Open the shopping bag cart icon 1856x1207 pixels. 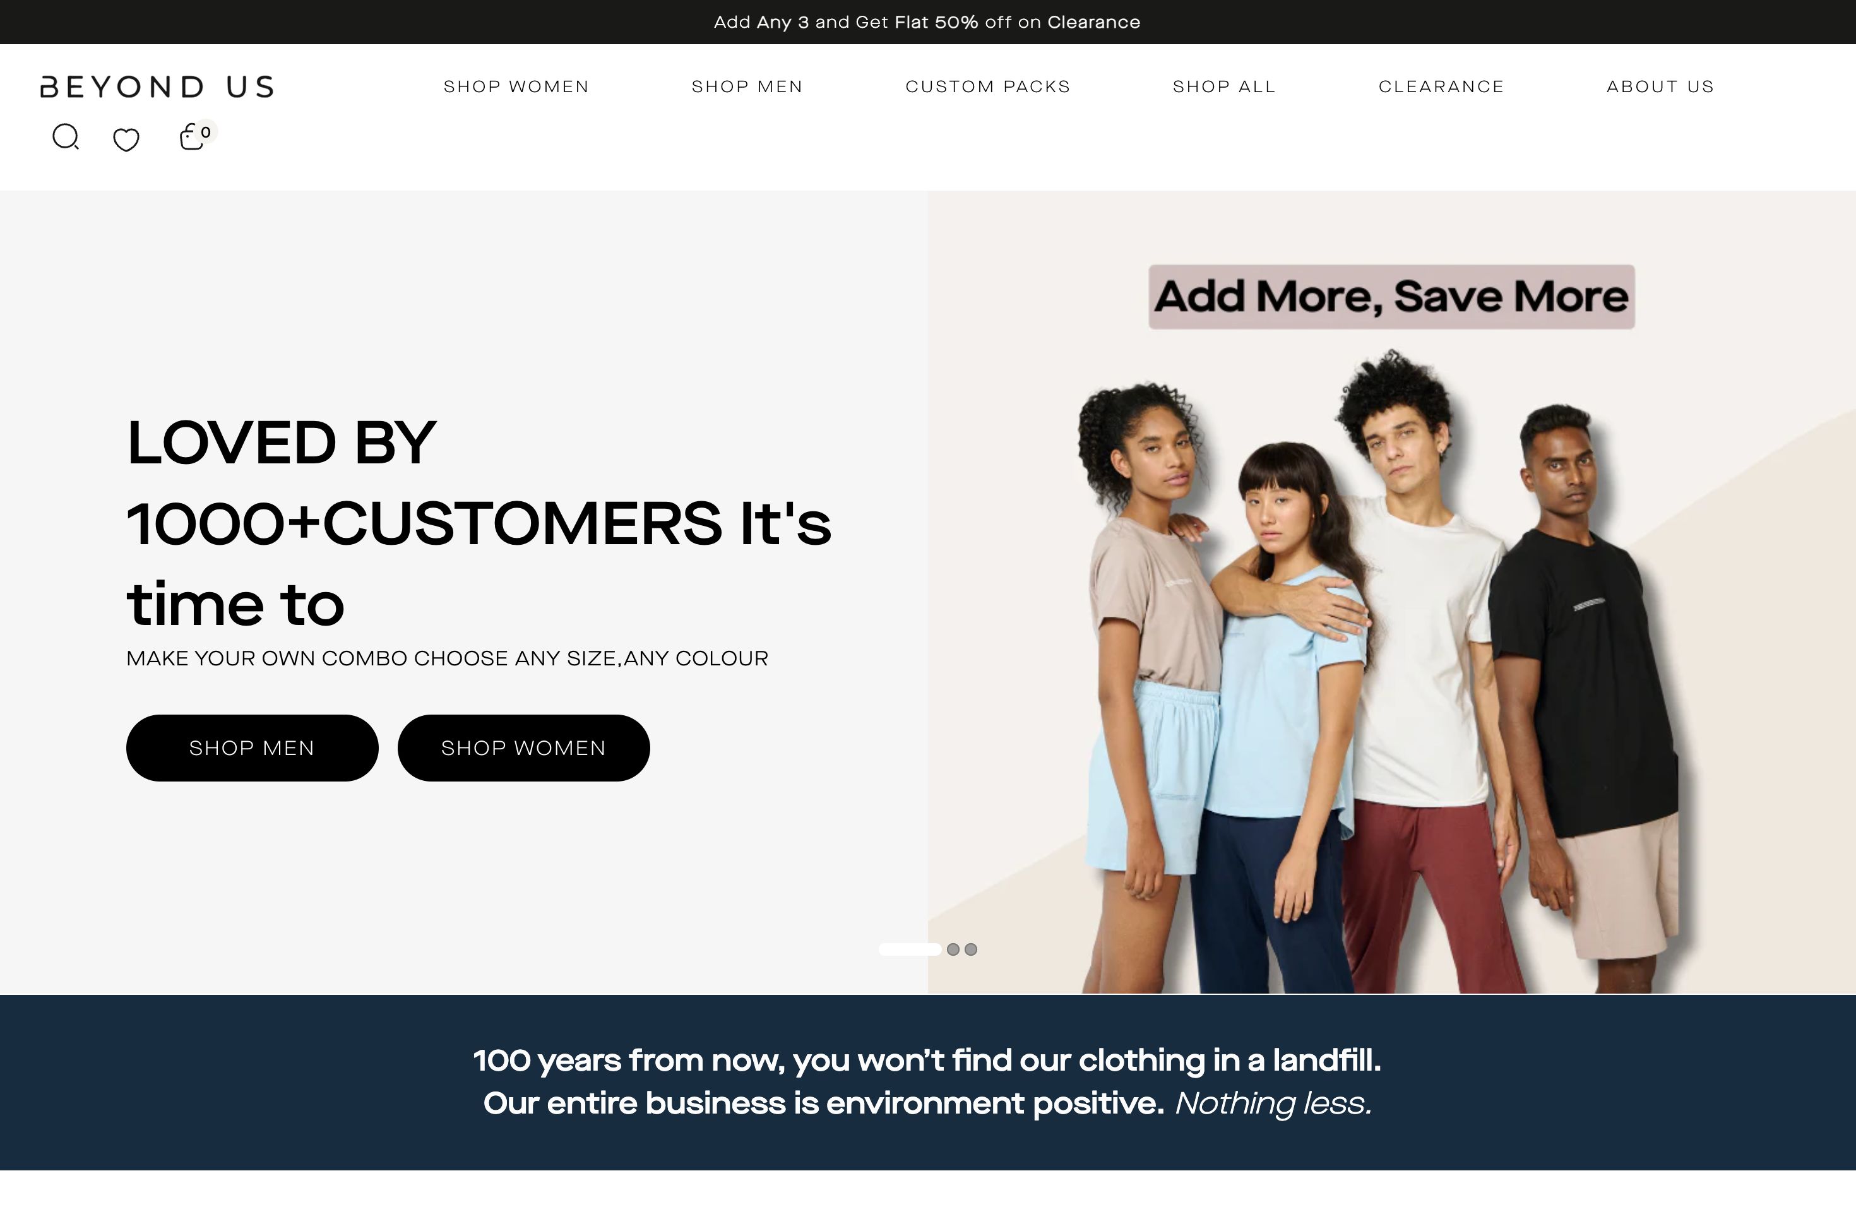[x=191, y=137]
